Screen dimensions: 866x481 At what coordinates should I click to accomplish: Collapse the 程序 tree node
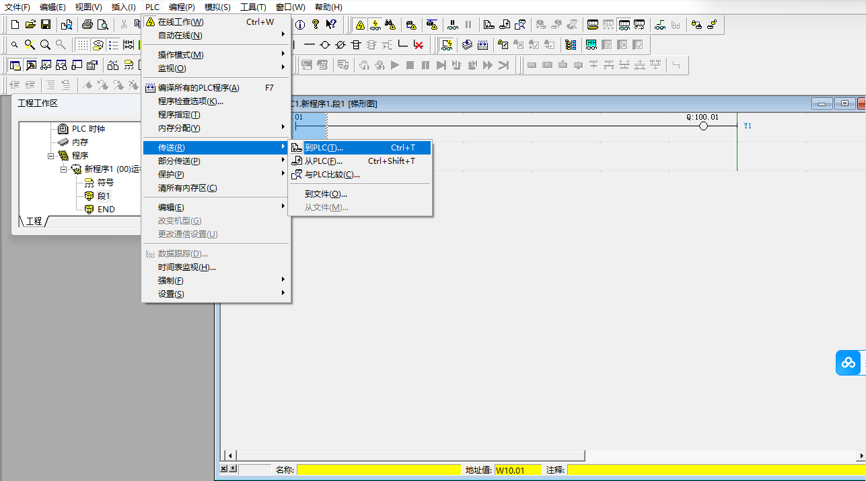(x=50, y=156)
